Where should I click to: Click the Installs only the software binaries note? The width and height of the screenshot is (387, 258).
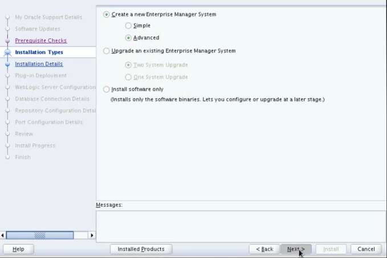(x=218, y=100)
